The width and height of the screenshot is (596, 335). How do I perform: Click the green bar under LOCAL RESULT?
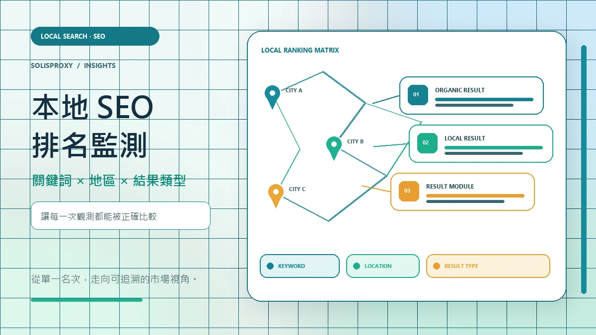pos(494,147)
